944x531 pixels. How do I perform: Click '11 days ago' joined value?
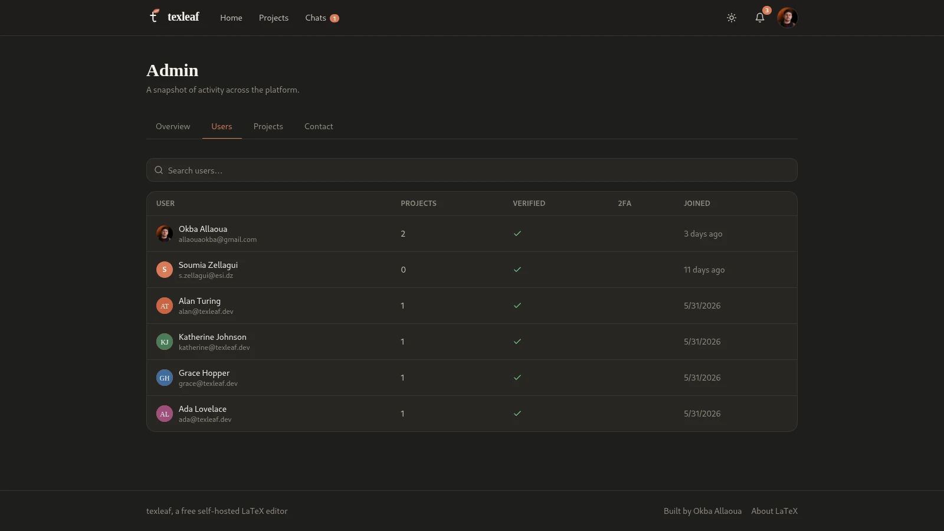(704, 270)
